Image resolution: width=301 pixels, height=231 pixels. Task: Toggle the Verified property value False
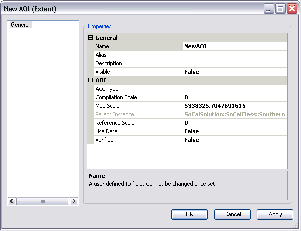235,140
